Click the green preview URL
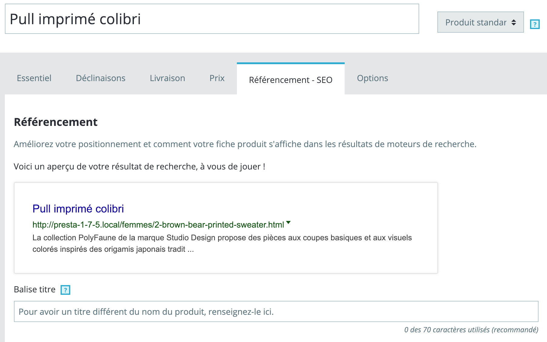The height and width of the screenshot is (342, 547). 158,225
